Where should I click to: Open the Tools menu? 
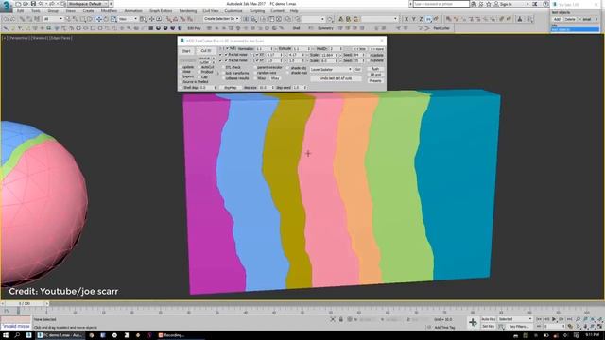coord(36,11)
